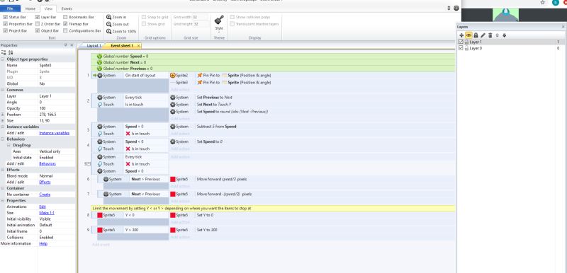Switch to the Home ribbon tab
Screen dimensions: 567x273
[30, 8]
